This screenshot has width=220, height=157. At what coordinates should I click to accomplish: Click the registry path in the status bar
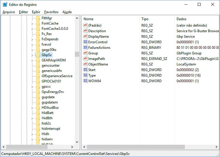[65, 154]
